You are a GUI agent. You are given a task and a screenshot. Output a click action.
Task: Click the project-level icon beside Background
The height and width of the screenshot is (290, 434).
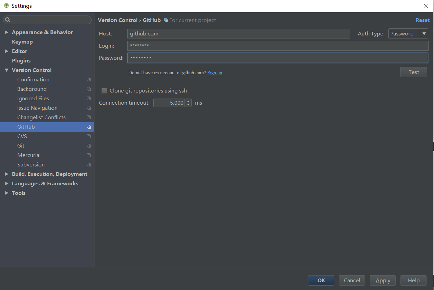(89, 89)
